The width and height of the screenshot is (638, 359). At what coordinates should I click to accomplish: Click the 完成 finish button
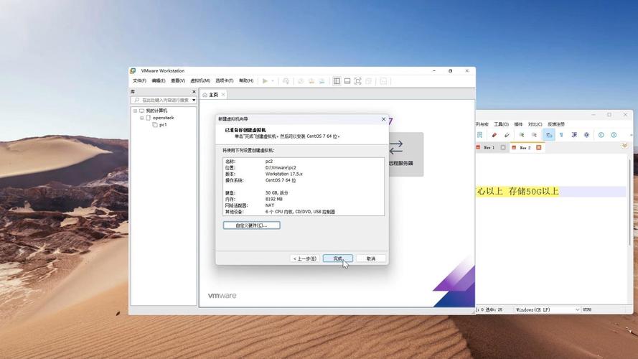338,258
